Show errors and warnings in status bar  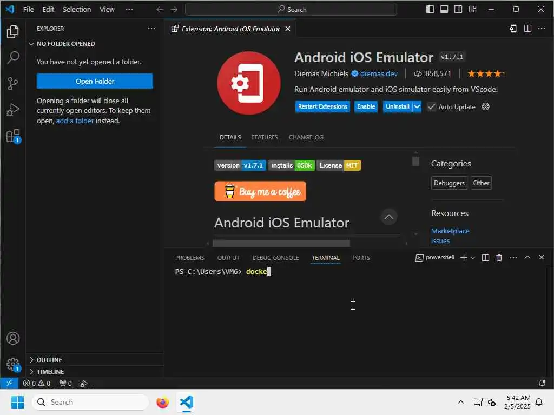point(37,383)
